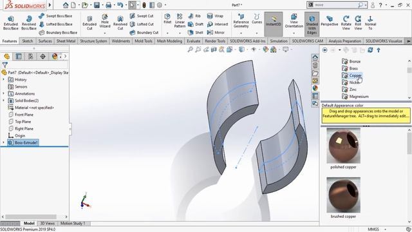
Task: Select the Rib tool
Action: (194, 16)
